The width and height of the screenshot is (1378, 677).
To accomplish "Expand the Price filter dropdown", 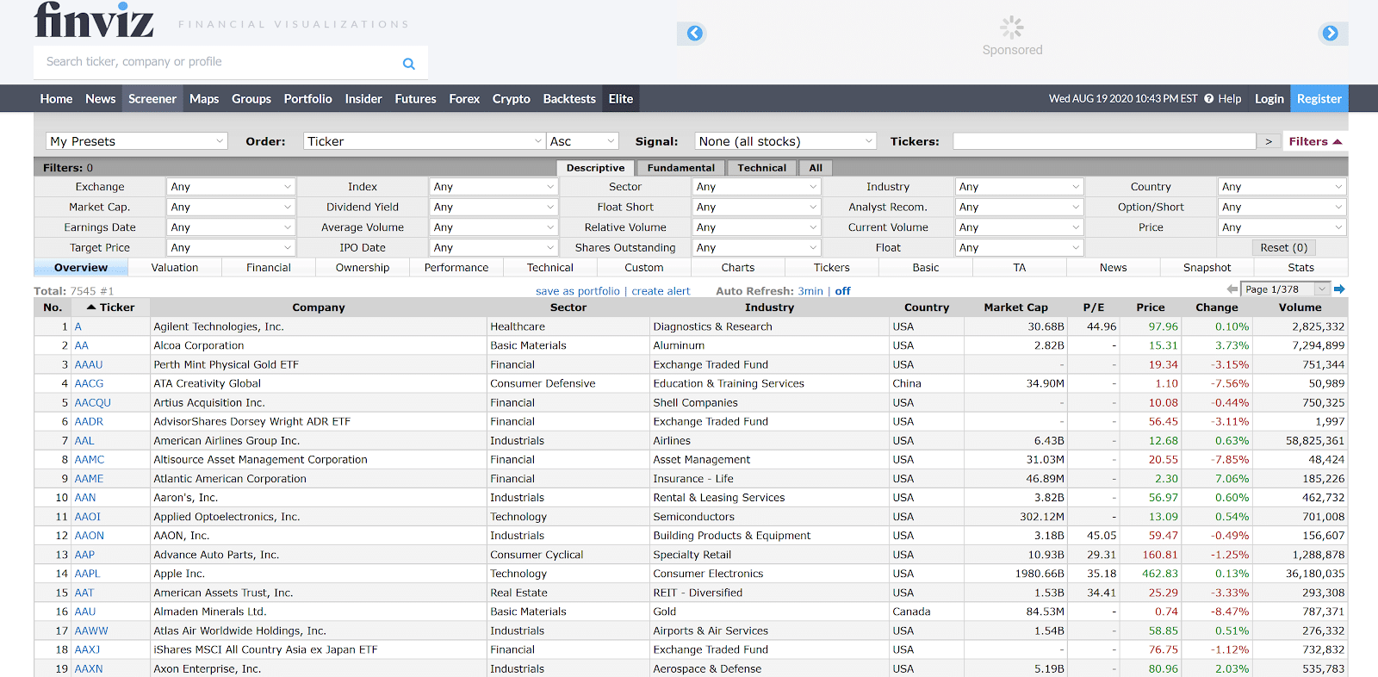I will click(x=1282, y=227).
